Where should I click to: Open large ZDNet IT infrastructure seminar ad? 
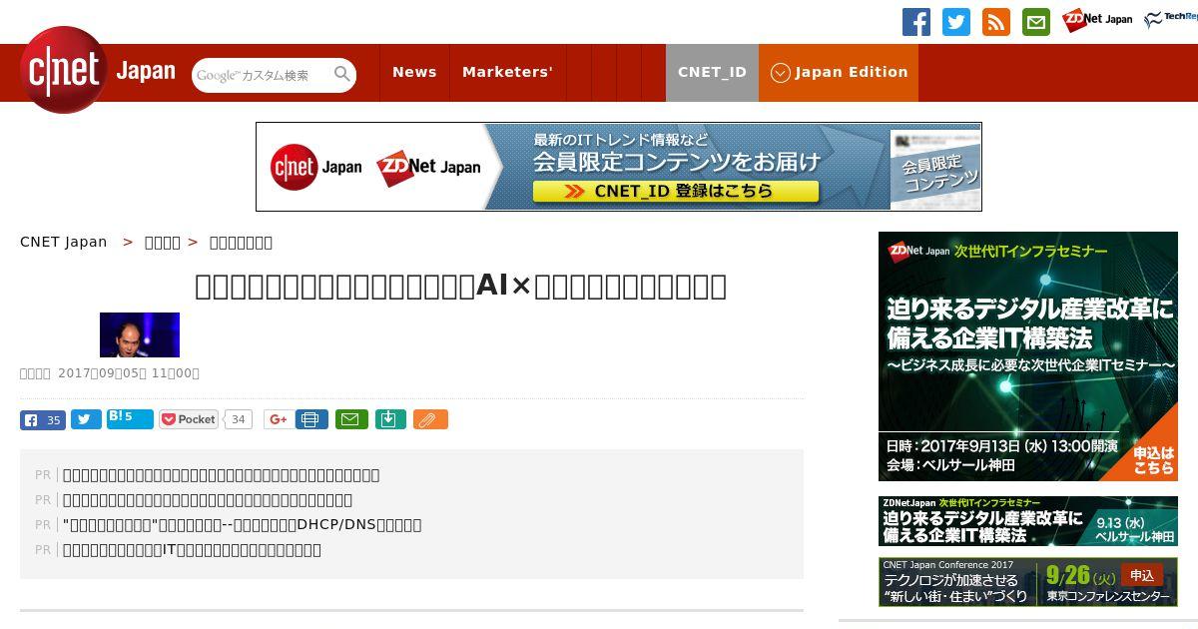1028,356
